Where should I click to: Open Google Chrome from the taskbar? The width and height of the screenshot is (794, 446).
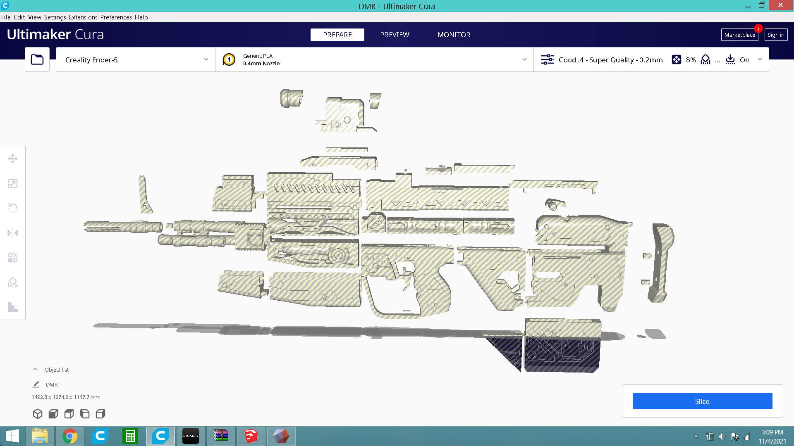coord(70,436)
